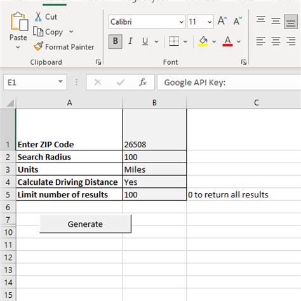301x301 pixels.
Task: Select Enter ZIP Code cell
Action: (x=69, y=130)
